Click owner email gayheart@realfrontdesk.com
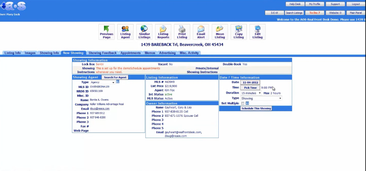Screen dimensions: 366x171 183,132
